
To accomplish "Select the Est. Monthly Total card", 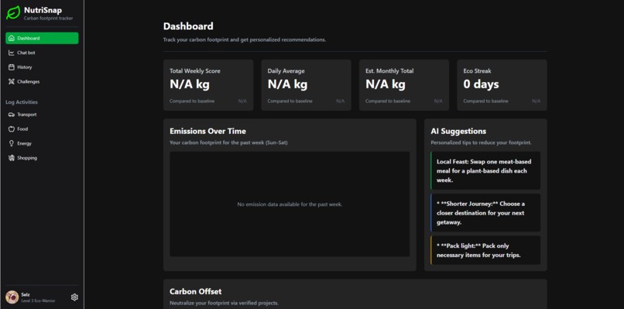I will (x=404, y=85).
